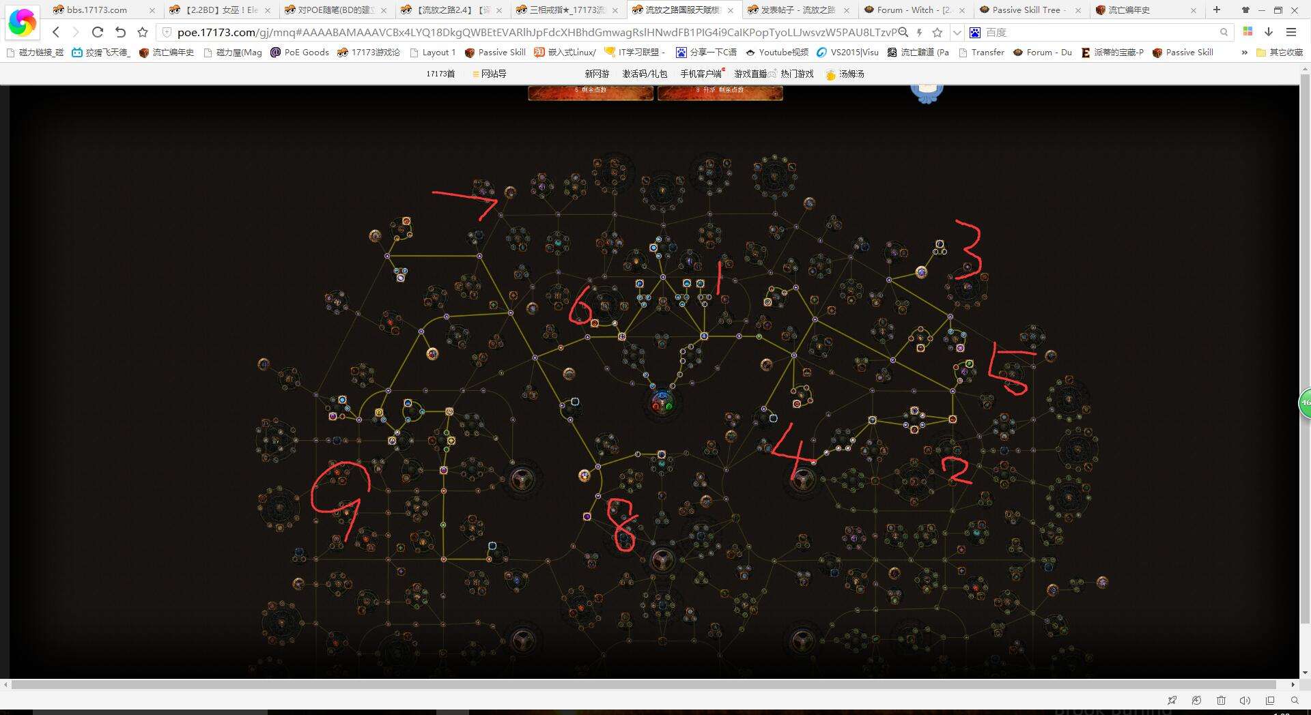Restore the last closed tab with undo arrow

[120, 32]
